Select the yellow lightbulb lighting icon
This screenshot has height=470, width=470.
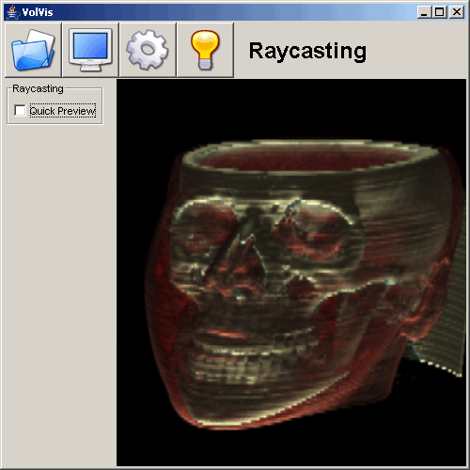click(205, 50)
